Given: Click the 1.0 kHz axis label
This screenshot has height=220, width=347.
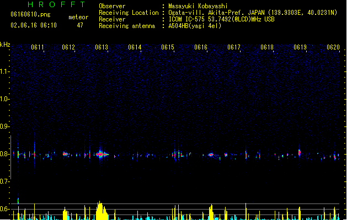Looking at the screenshot, I should [x=4, y=99].
